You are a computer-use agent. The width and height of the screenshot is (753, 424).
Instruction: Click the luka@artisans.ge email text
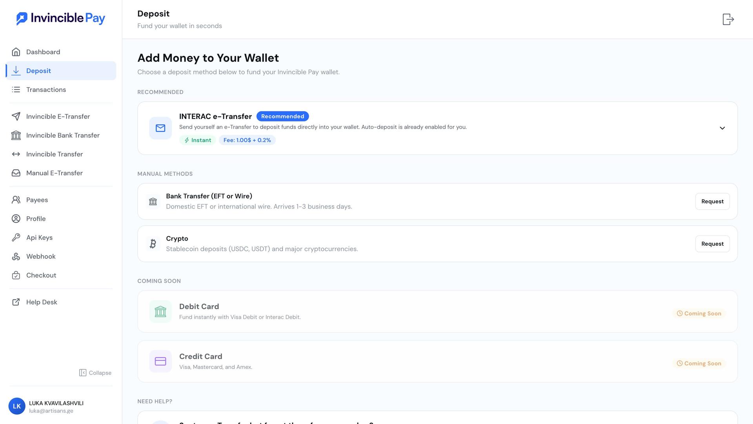click(x=51, y=411)
